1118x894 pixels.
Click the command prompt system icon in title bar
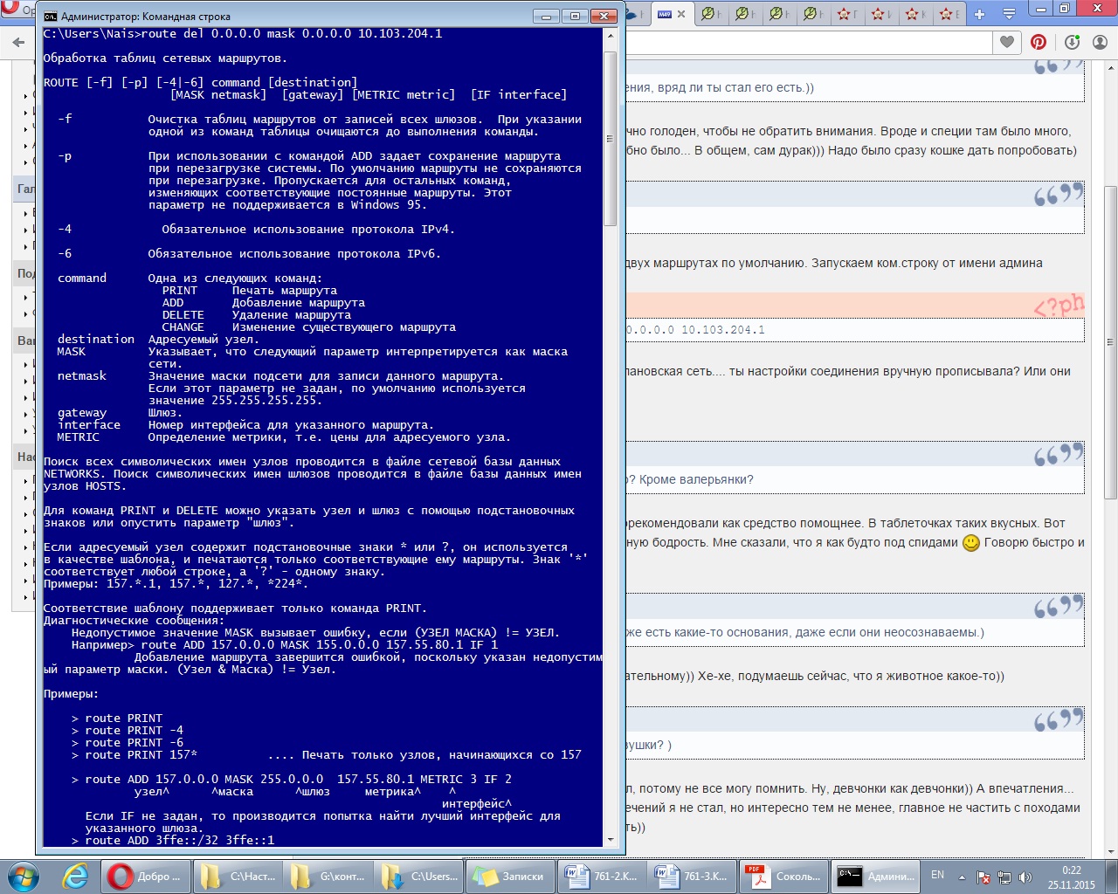pyautogui.click(x=51, y=17)
